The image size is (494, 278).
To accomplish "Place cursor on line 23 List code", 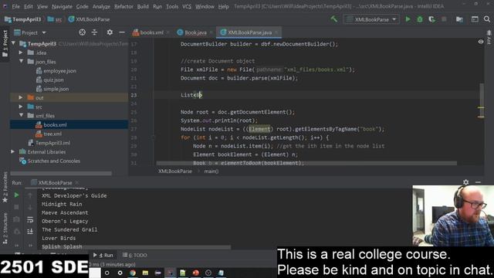I will pos(191,95).
